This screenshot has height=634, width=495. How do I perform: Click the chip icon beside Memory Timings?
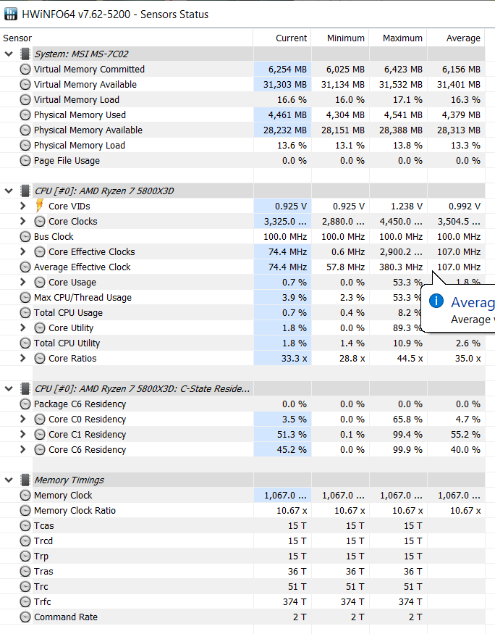pyautogui.click(x=25, y=480)
